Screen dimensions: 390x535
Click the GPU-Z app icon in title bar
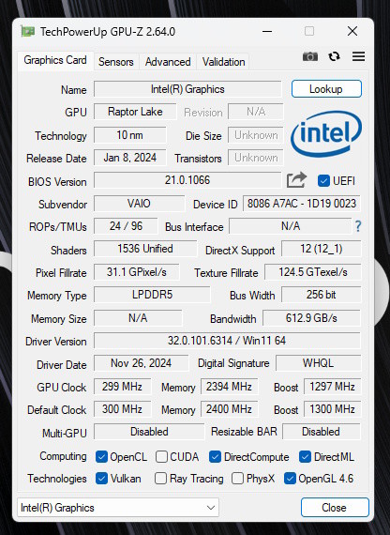(28, 31)
